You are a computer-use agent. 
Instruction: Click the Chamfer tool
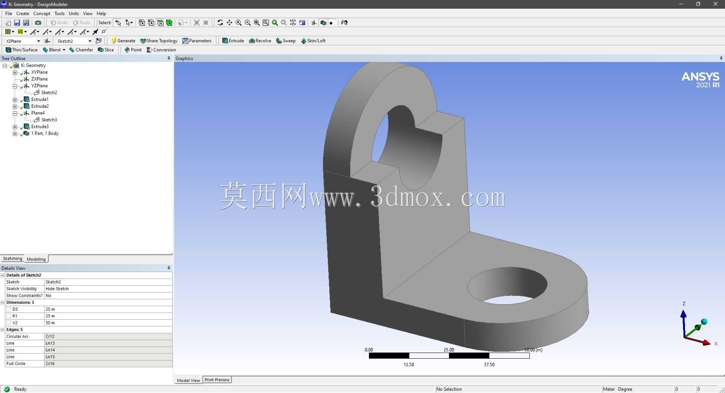point(81,50)
